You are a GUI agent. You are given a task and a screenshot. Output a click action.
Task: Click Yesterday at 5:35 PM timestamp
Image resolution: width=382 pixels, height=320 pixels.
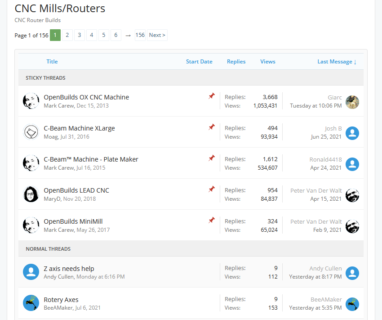pos(315,308)
